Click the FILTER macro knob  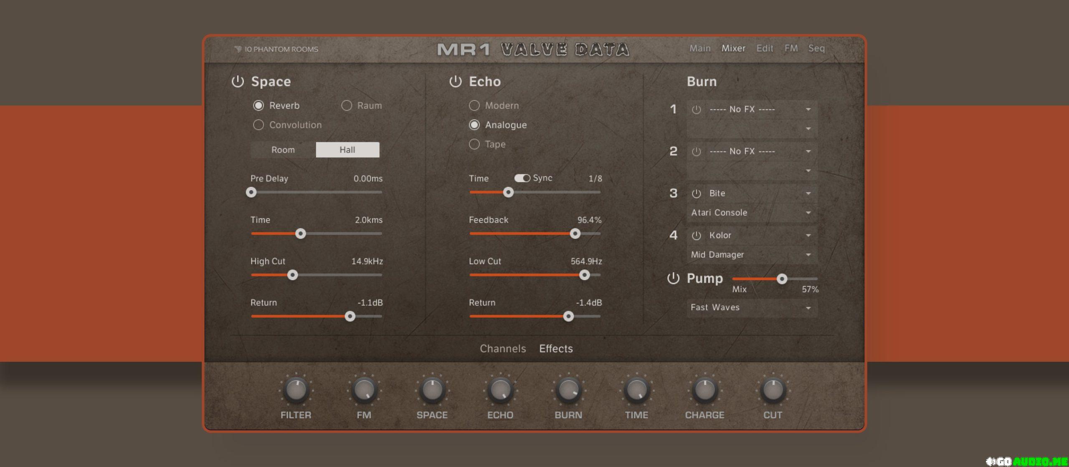click(x=296, y=390)
